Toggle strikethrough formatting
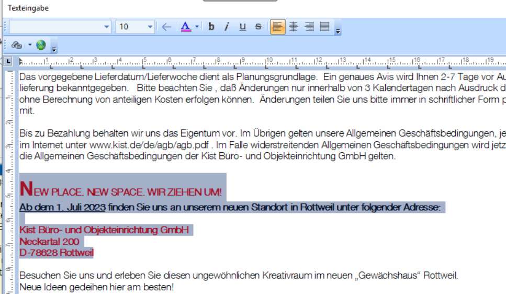This screenshot has width=506, height=294. coord(258,27)
